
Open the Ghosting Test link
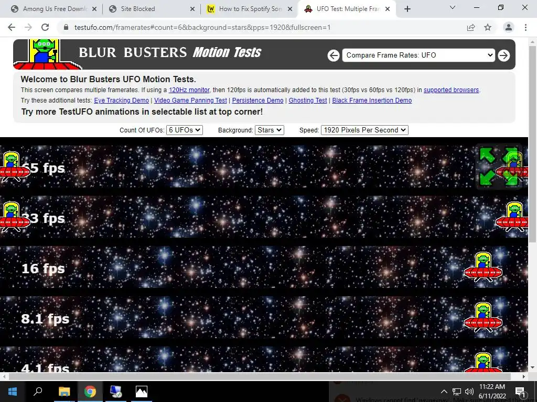tap(308, 100)
